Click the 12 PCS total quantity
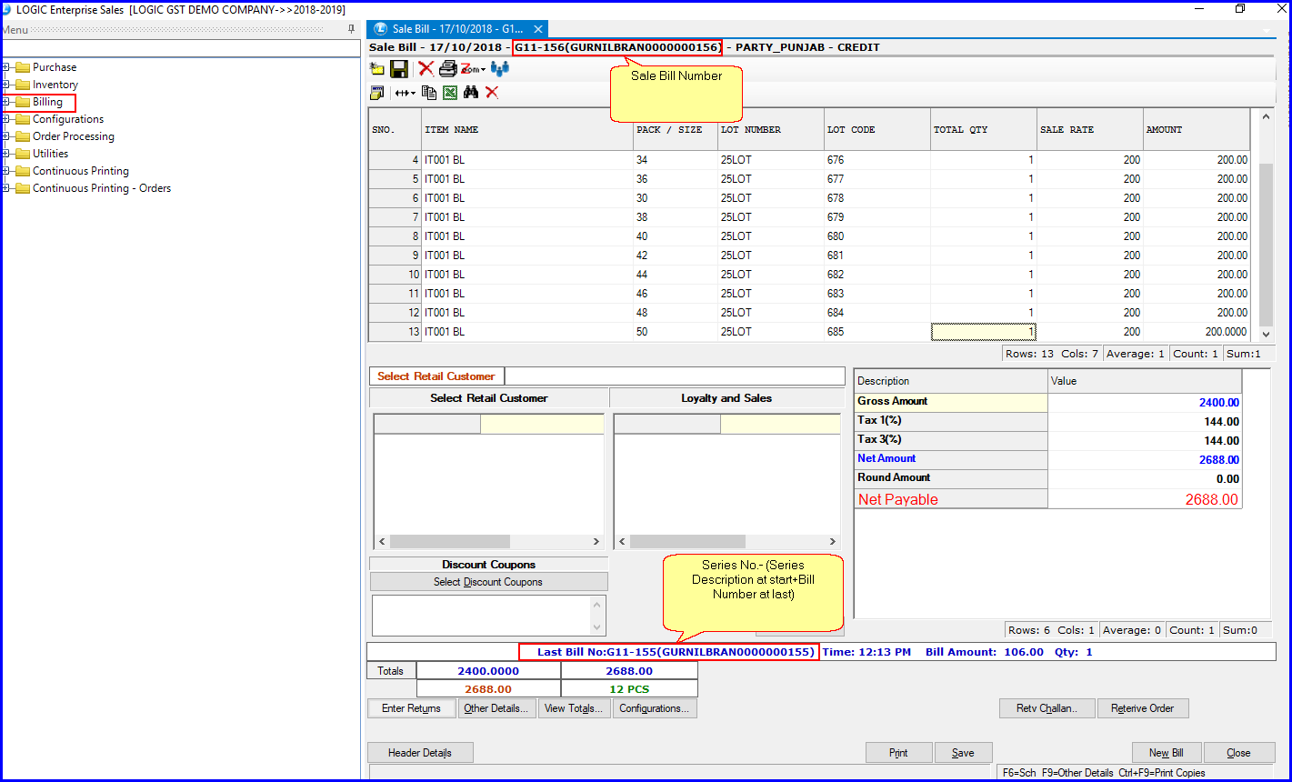 [629, 689]
